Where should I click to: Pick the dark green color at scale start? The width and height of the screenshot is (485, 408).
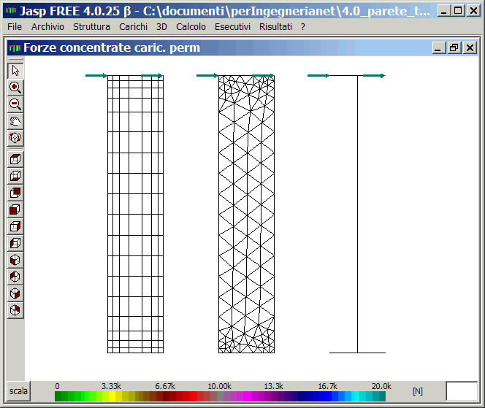coord(58,396)
